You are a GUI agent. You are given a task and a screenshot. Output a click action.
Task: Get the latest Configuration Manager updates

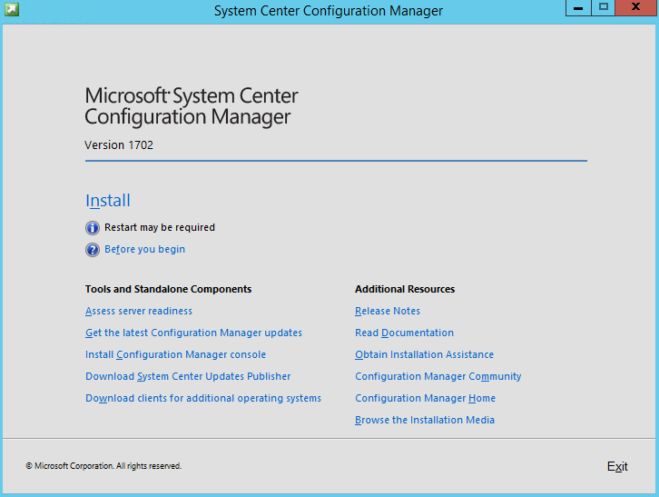coord(193,333)
